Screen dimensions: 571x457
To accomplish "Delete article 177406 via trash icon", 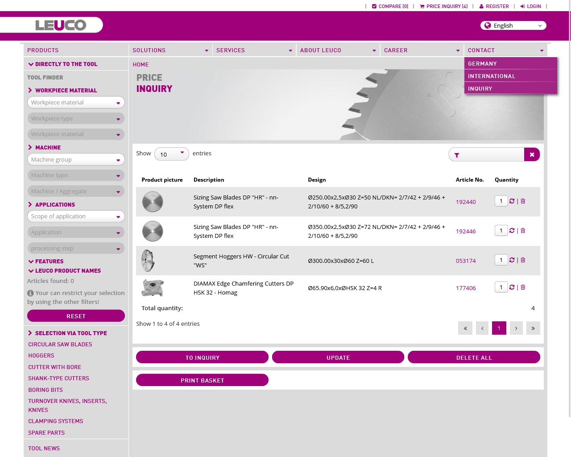I will 523,287.
